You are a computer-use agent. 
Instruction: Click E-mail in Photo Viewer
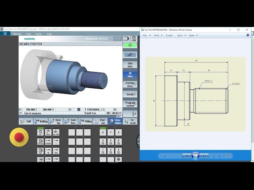point(169,35)
